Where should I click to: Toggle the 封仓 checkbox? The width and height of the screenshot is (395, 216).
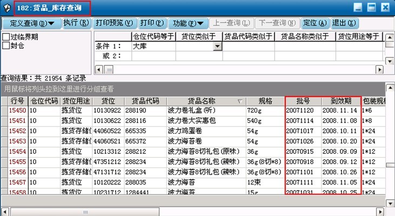(6, 46)
